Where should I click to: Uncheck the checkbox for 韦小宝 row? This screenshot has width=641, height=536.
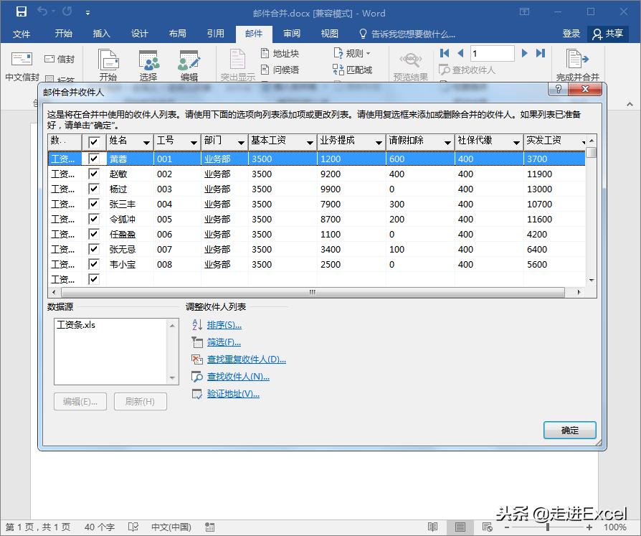tap(93, 264)
